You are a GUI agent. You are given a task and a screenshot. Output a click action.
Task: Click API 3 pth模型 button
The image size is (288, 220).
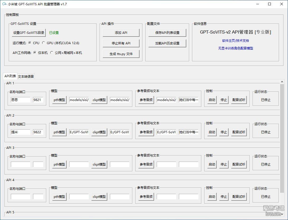tap(59, 164)
